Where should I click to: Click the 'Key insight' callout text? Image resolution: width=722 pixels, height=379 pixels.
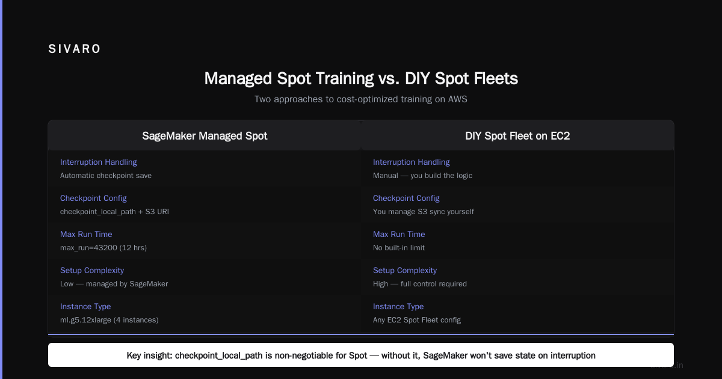[361, 356]
